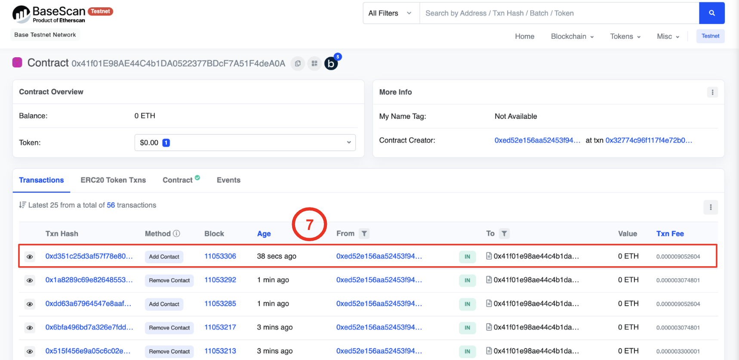Open More Info options menu
739x360 pixels.
click(712, 92)
